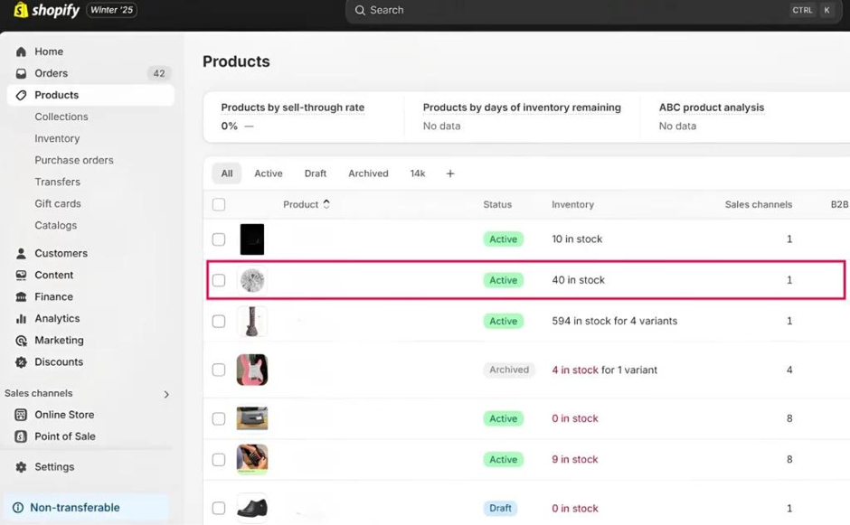The height and width of the screenshot is (525, 850).
Task: Open the pink guitar product thumbnail
Action: point(252,370)
